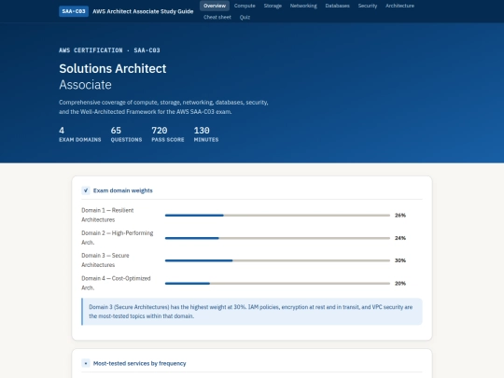Click the SAA-C03 logo badge
The image size is (504, 378).
[74, 11]
